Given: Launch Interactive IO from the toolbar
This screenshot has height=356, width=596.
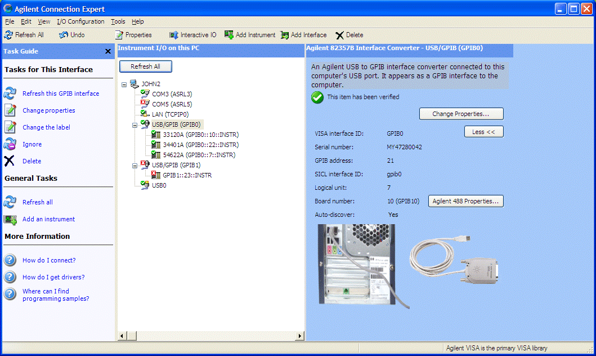Looking at the screenshot, I should click(x=174, y=34).
